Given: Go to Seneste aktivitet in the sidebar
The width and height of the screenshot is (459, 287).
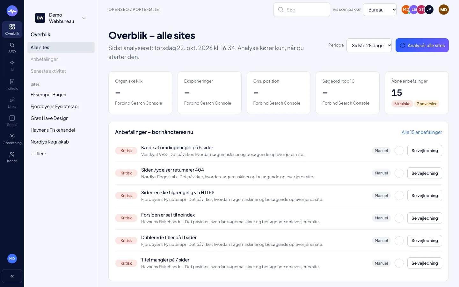Looking at the screenshot, I should click(x=61, y=71).
